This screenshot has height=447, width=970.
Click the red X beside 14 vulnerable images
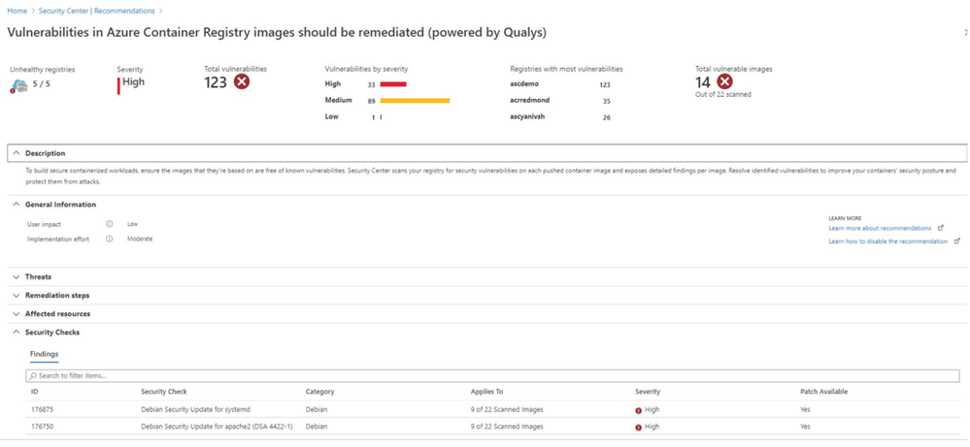724,81
